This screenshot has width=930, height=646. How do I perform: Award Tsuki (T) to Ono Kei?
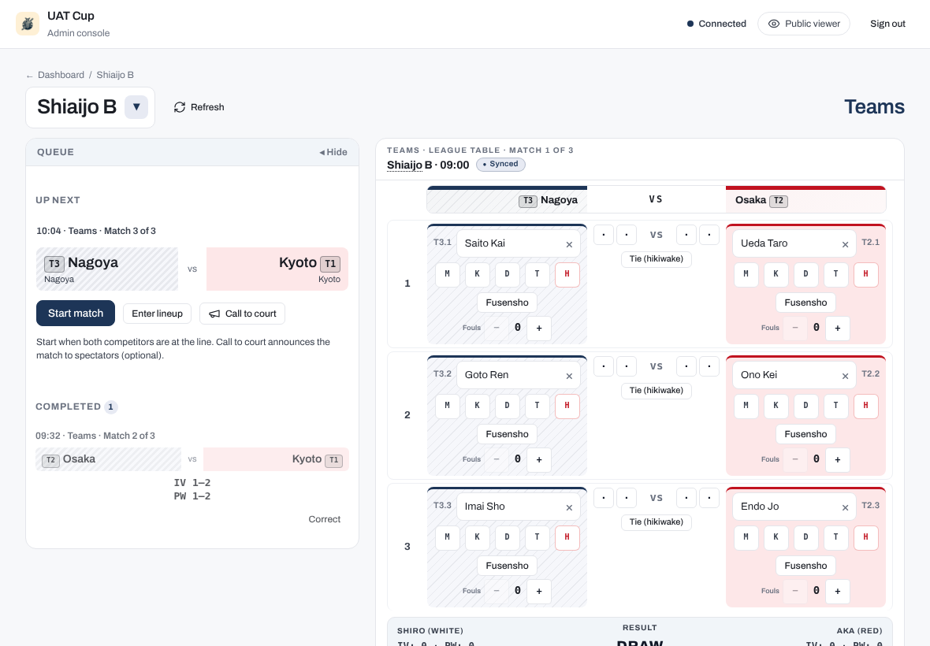click(835, 406)
